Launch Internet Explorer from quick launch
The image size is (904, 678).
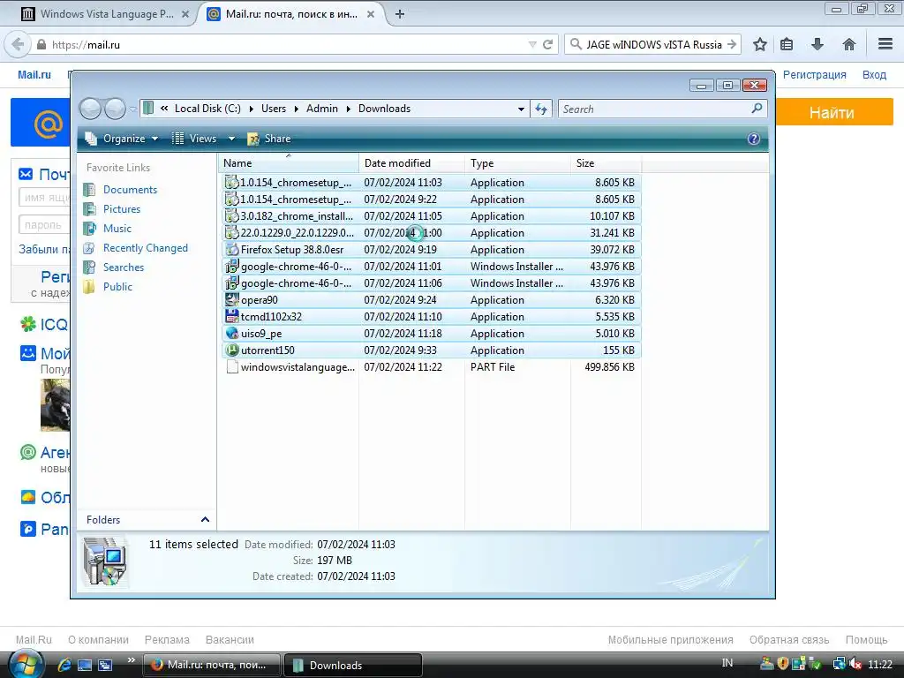tap(64, 665)
